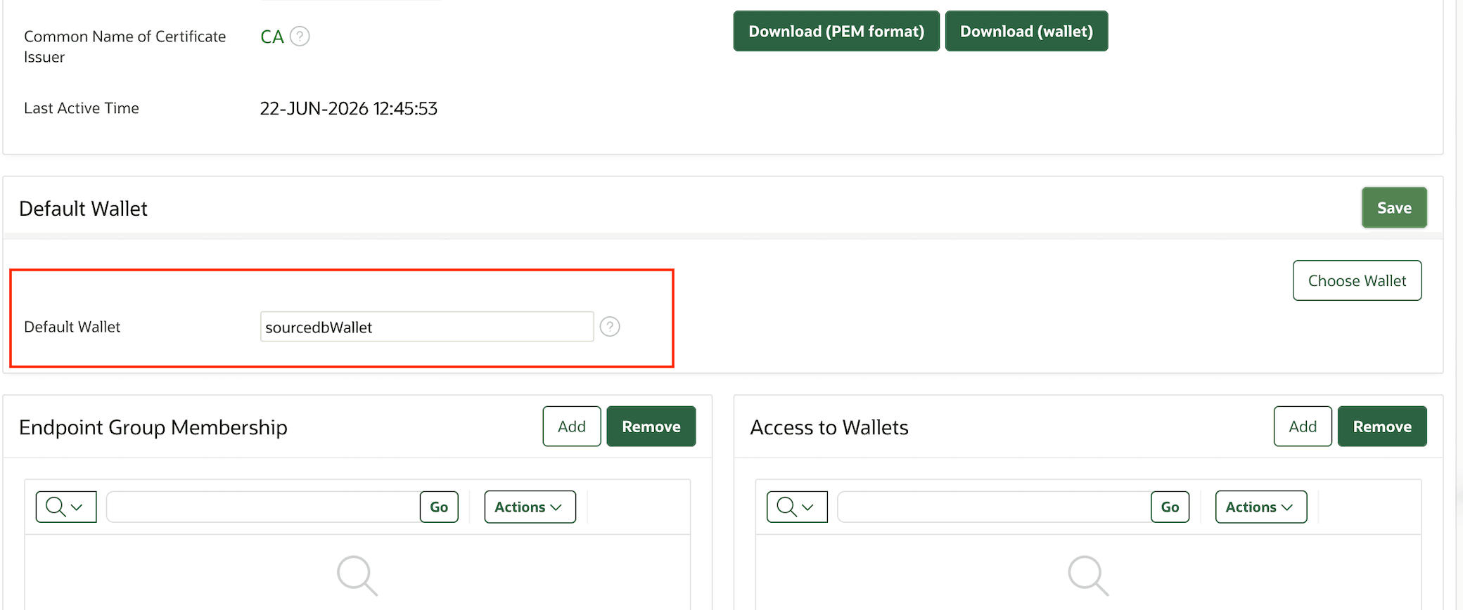The image size is (1463, 610).
Task: Click the Choose Wallet button
Action: [x=1357, y=280]
